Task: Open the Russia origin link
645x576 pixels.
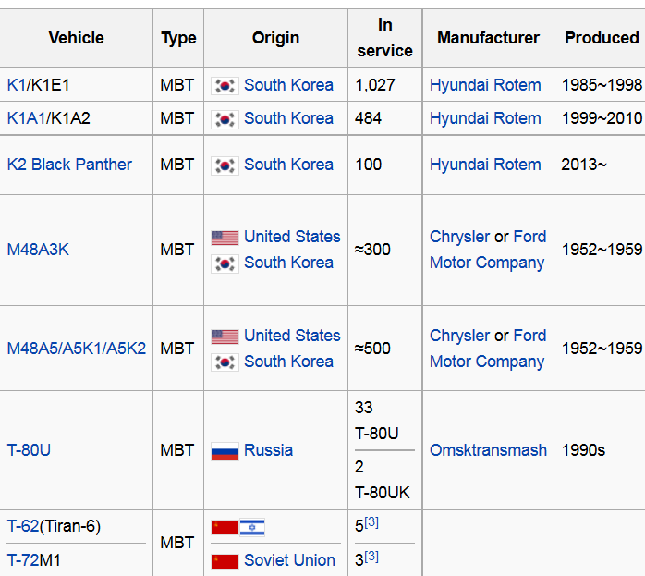Action: coord(268,450)
